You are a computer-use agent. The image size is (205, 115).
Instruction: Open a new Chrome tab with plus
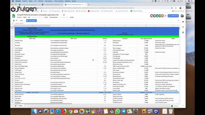click(89, 4)
